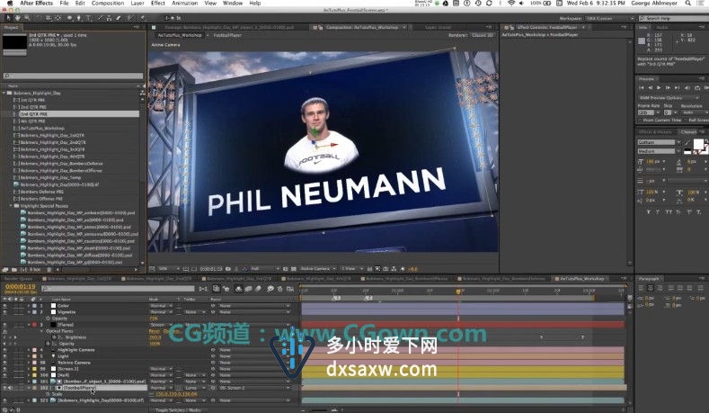Toggle mute audio in Preview panel
Screen dimensions: 709x413
(x=687, y=87)
